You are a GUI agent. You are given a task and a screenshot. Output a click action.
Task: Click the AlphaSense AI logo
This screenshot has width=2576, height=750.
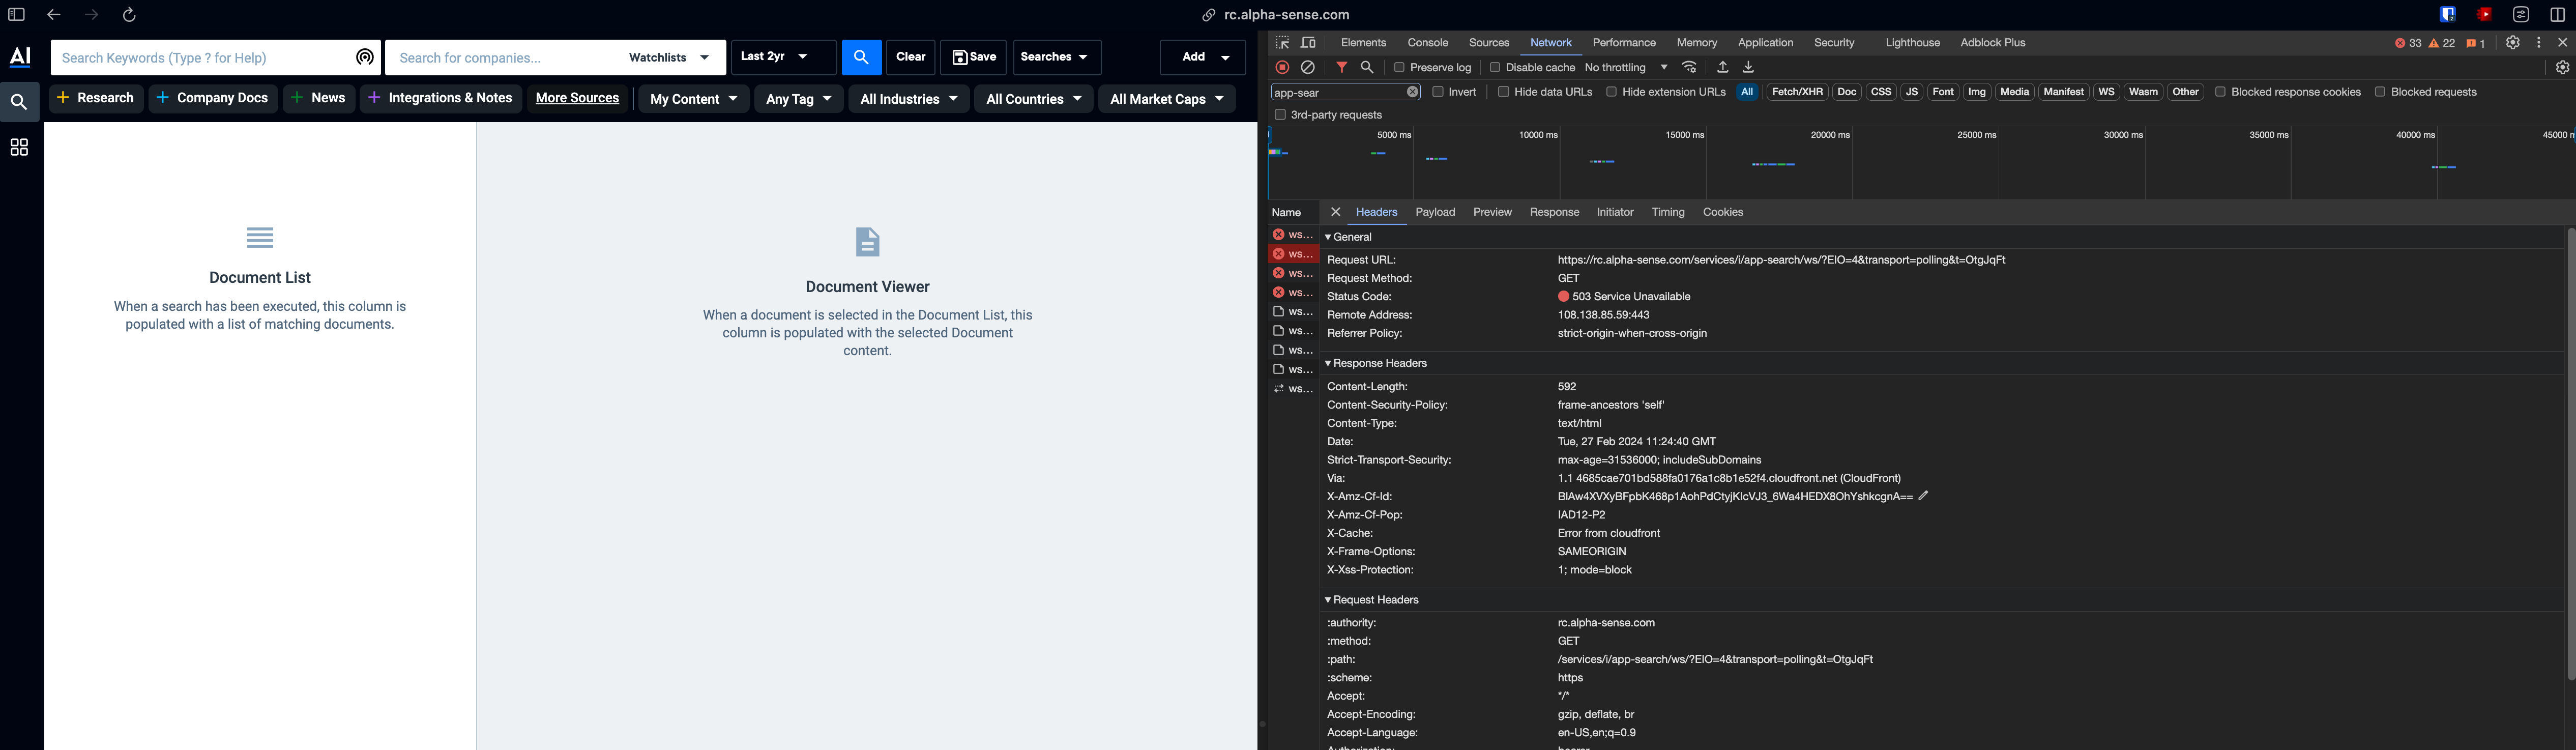click(x=20, y=57)
